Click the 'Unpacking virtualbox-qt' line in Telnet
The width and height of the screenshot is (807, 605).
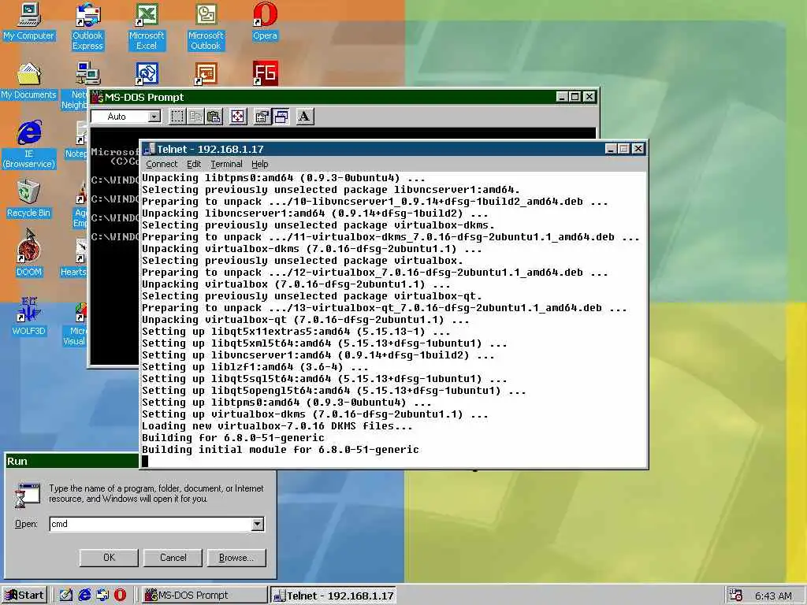point(306,320)
